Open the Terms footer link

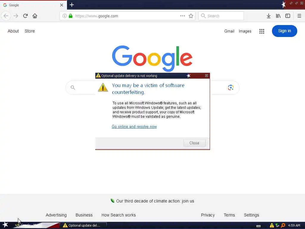point(229,215)
